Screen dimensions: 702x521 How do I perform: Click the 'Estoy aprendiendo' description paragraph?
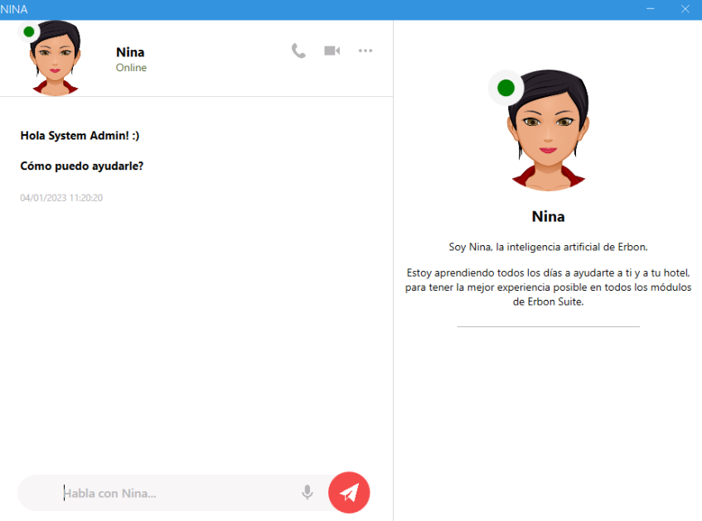tap(548, 287)
